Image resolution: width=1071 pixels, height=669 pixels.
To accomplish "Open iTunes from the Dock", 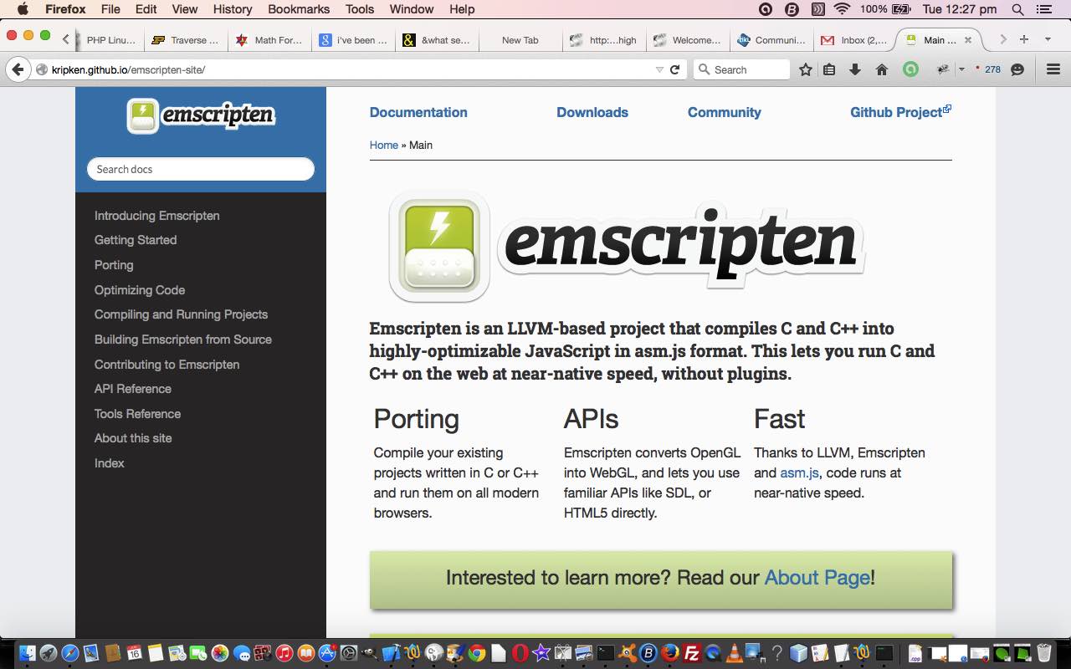I will click(284, 652).
